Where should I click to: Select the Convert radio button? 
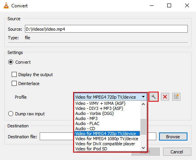point(10,62)
